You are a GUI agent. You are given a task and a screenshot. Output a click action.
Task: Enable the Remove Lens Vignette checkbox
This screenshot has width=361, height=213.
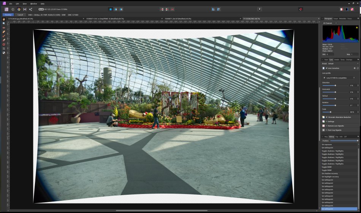(x=326, y=126)
